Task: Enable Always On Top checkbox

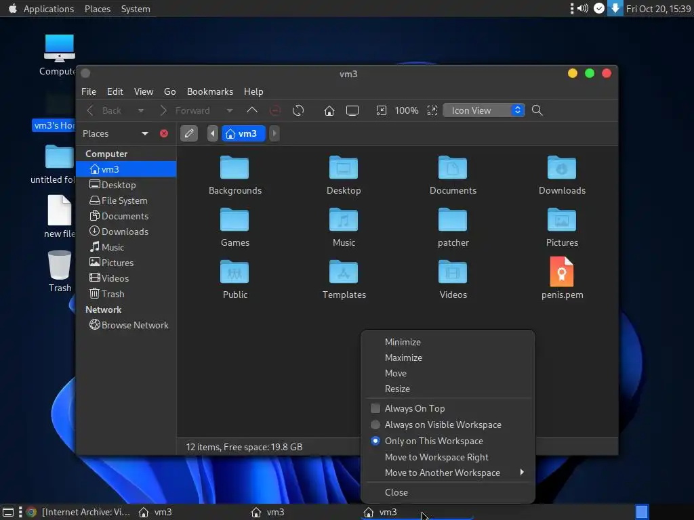Action: point(375,408)
